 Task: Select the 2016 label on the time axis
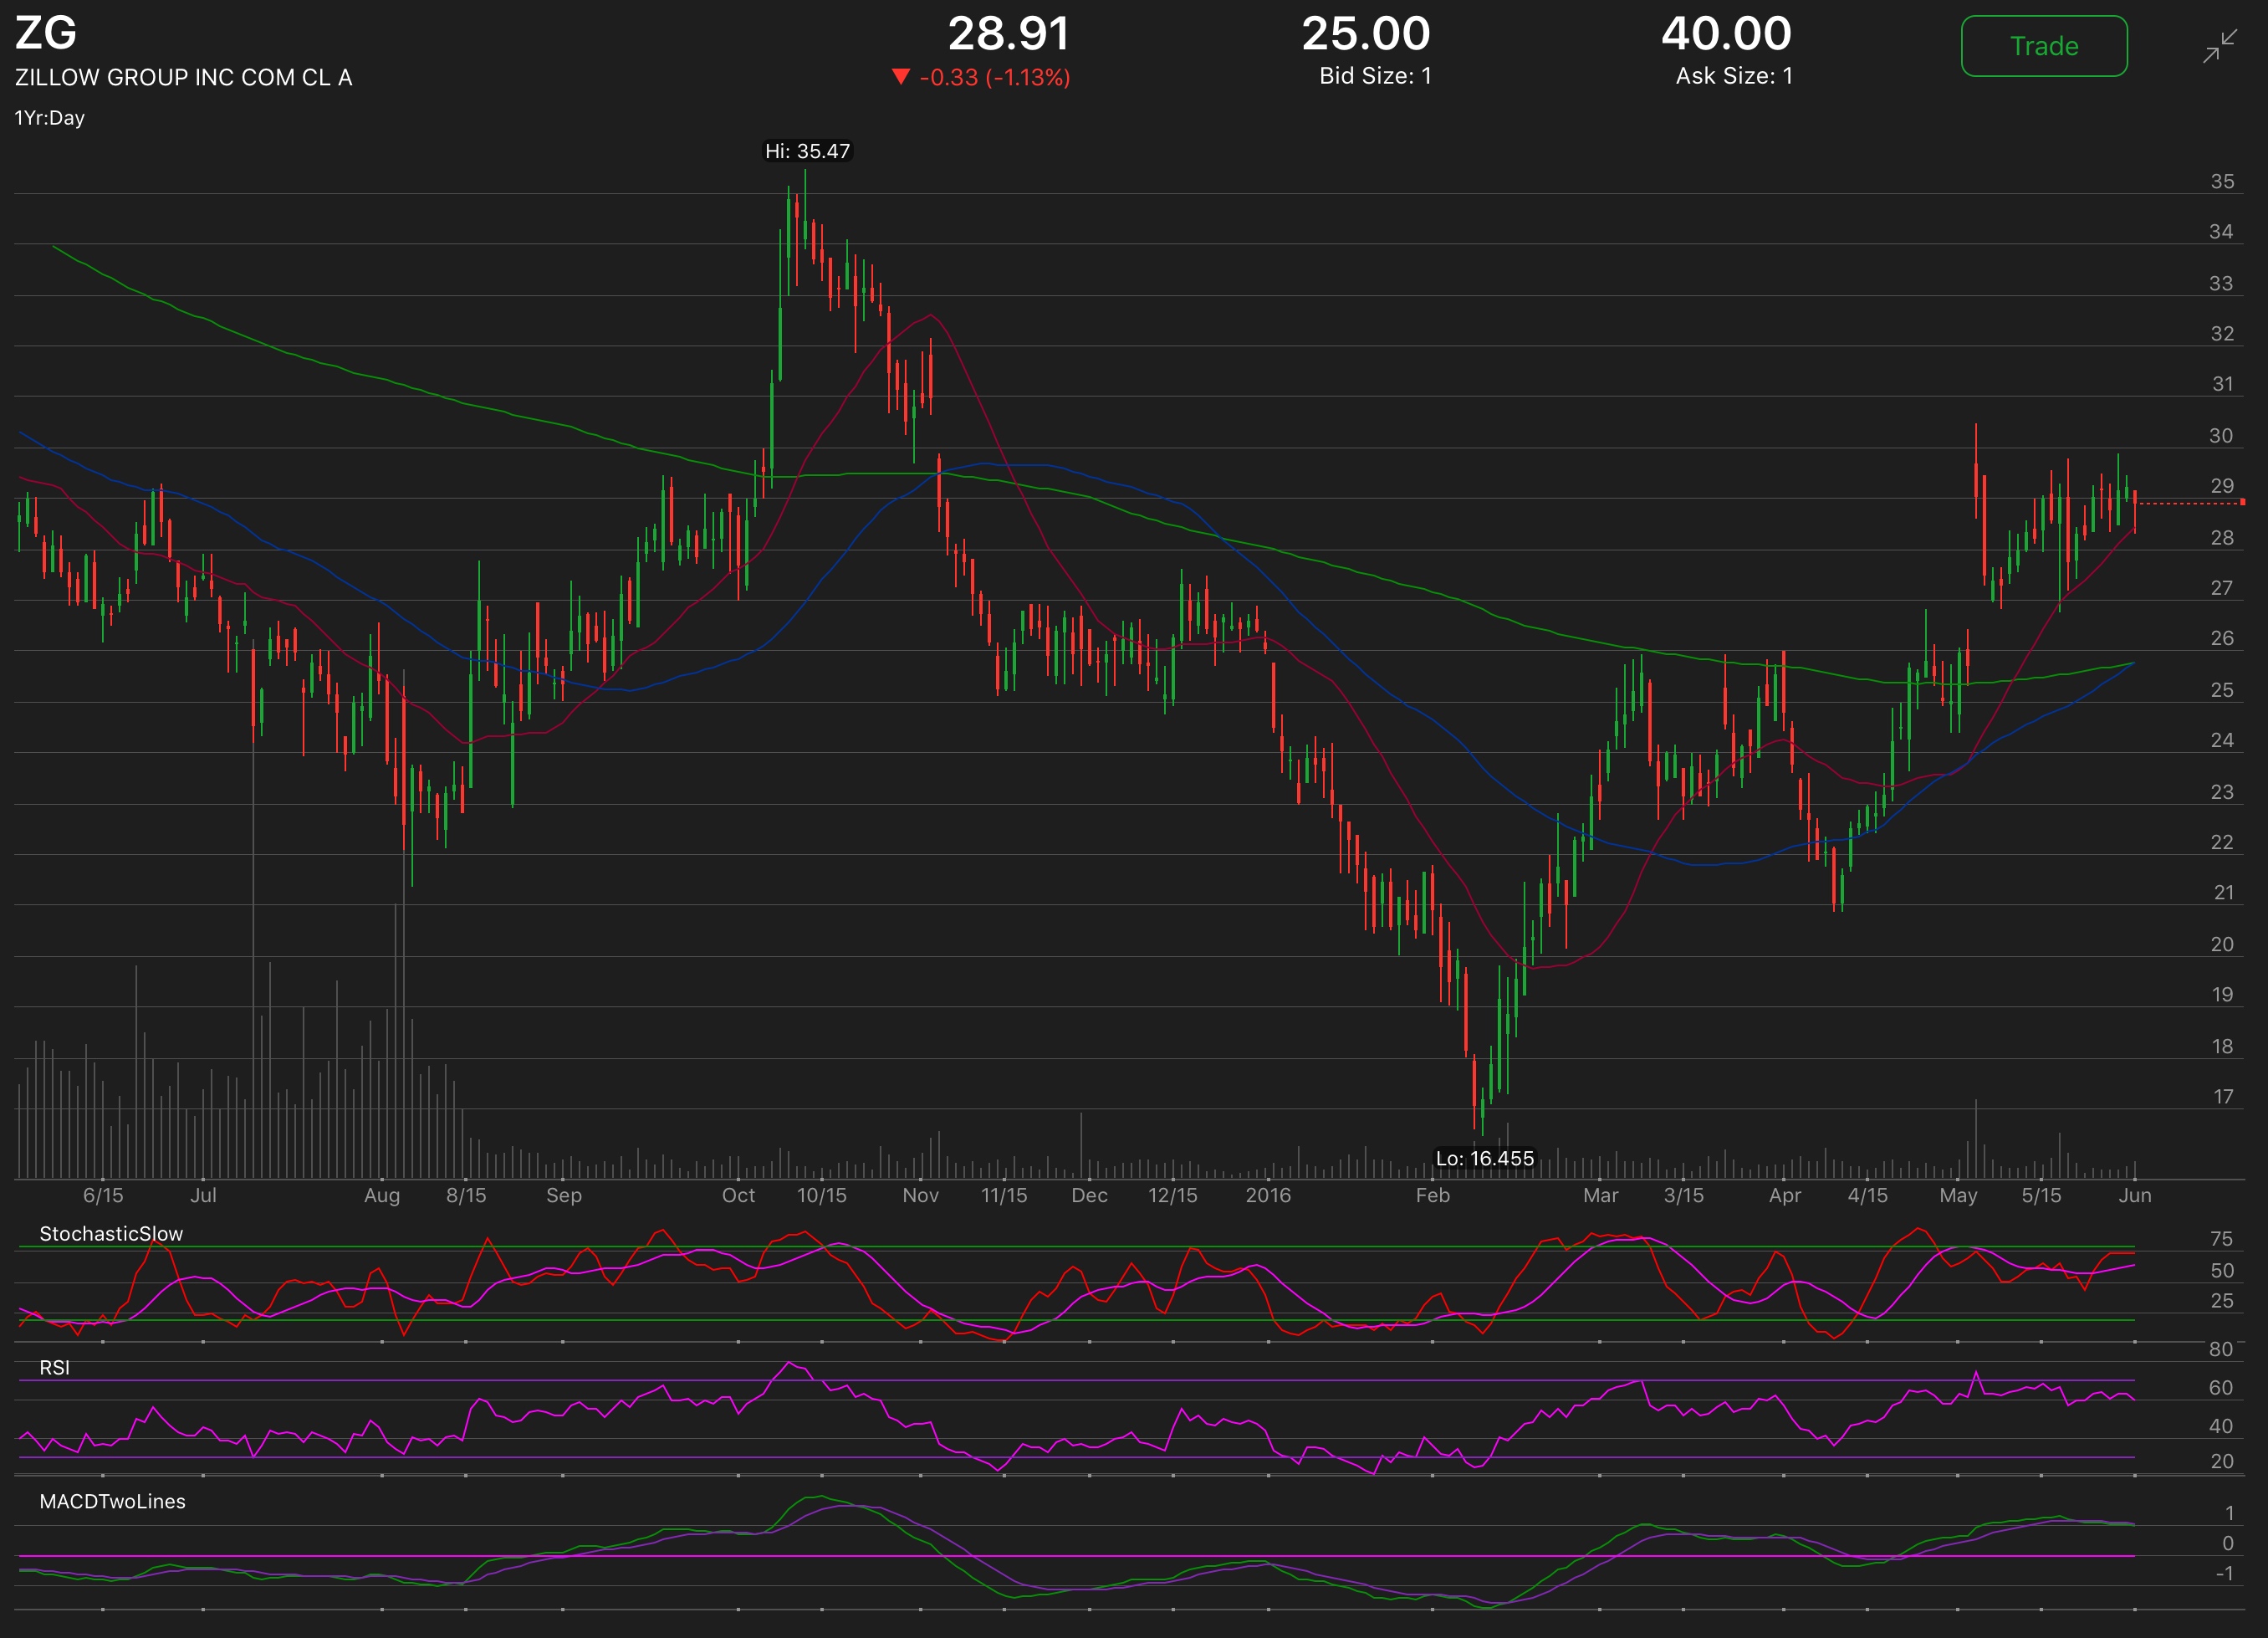pyautogui.click(x=1268, y=1195)
